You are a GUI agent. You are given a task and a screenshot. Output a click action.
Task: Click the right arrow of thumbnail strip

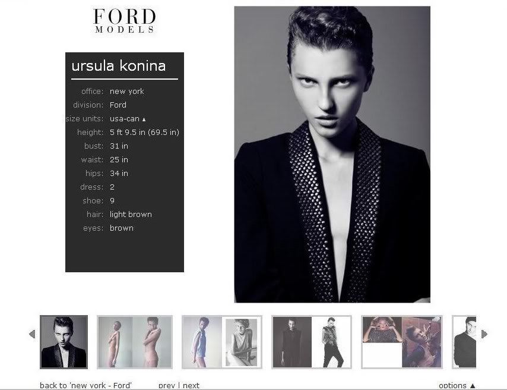[484, 334]
